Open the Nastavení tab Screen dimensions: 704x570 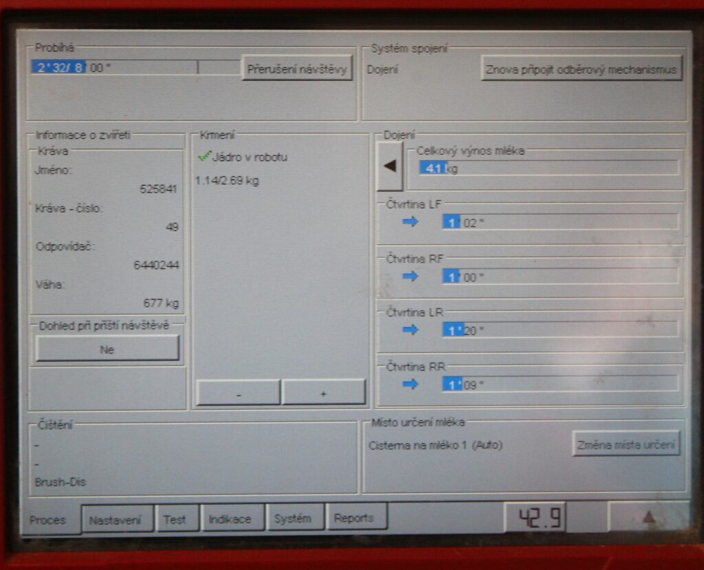[115, 520]
